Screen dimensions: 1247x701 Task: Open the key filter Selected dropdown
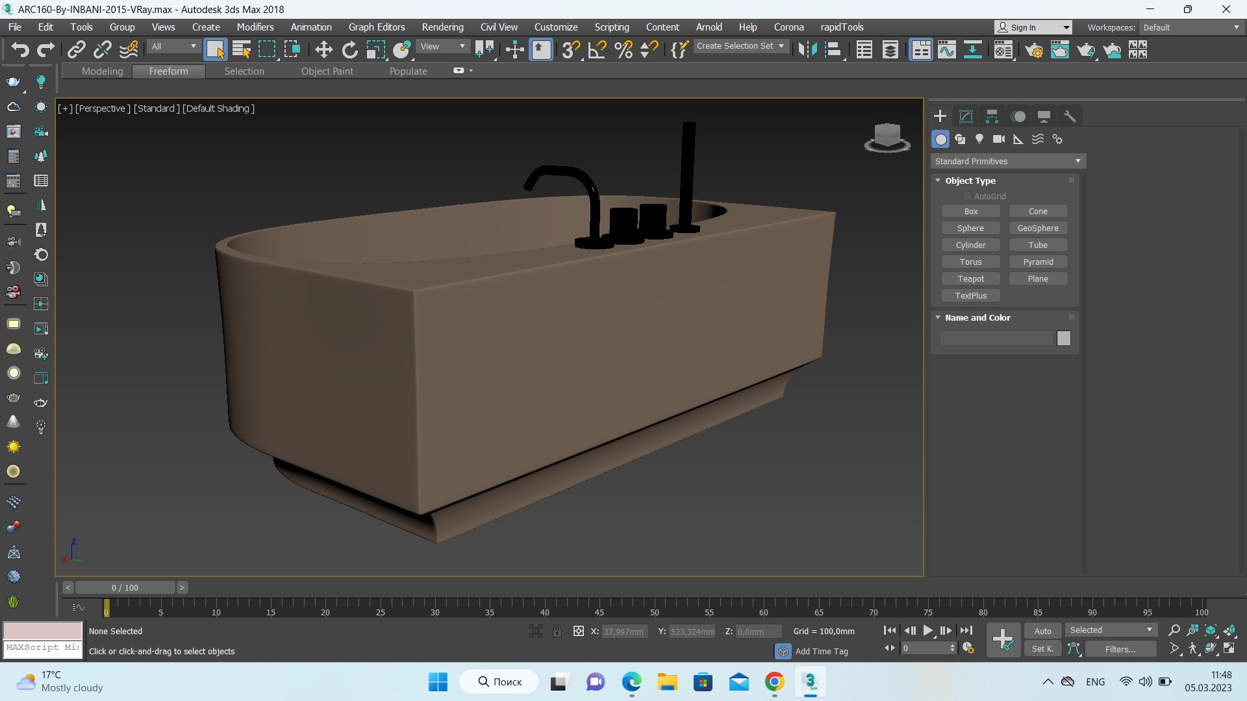point(1111,630)
